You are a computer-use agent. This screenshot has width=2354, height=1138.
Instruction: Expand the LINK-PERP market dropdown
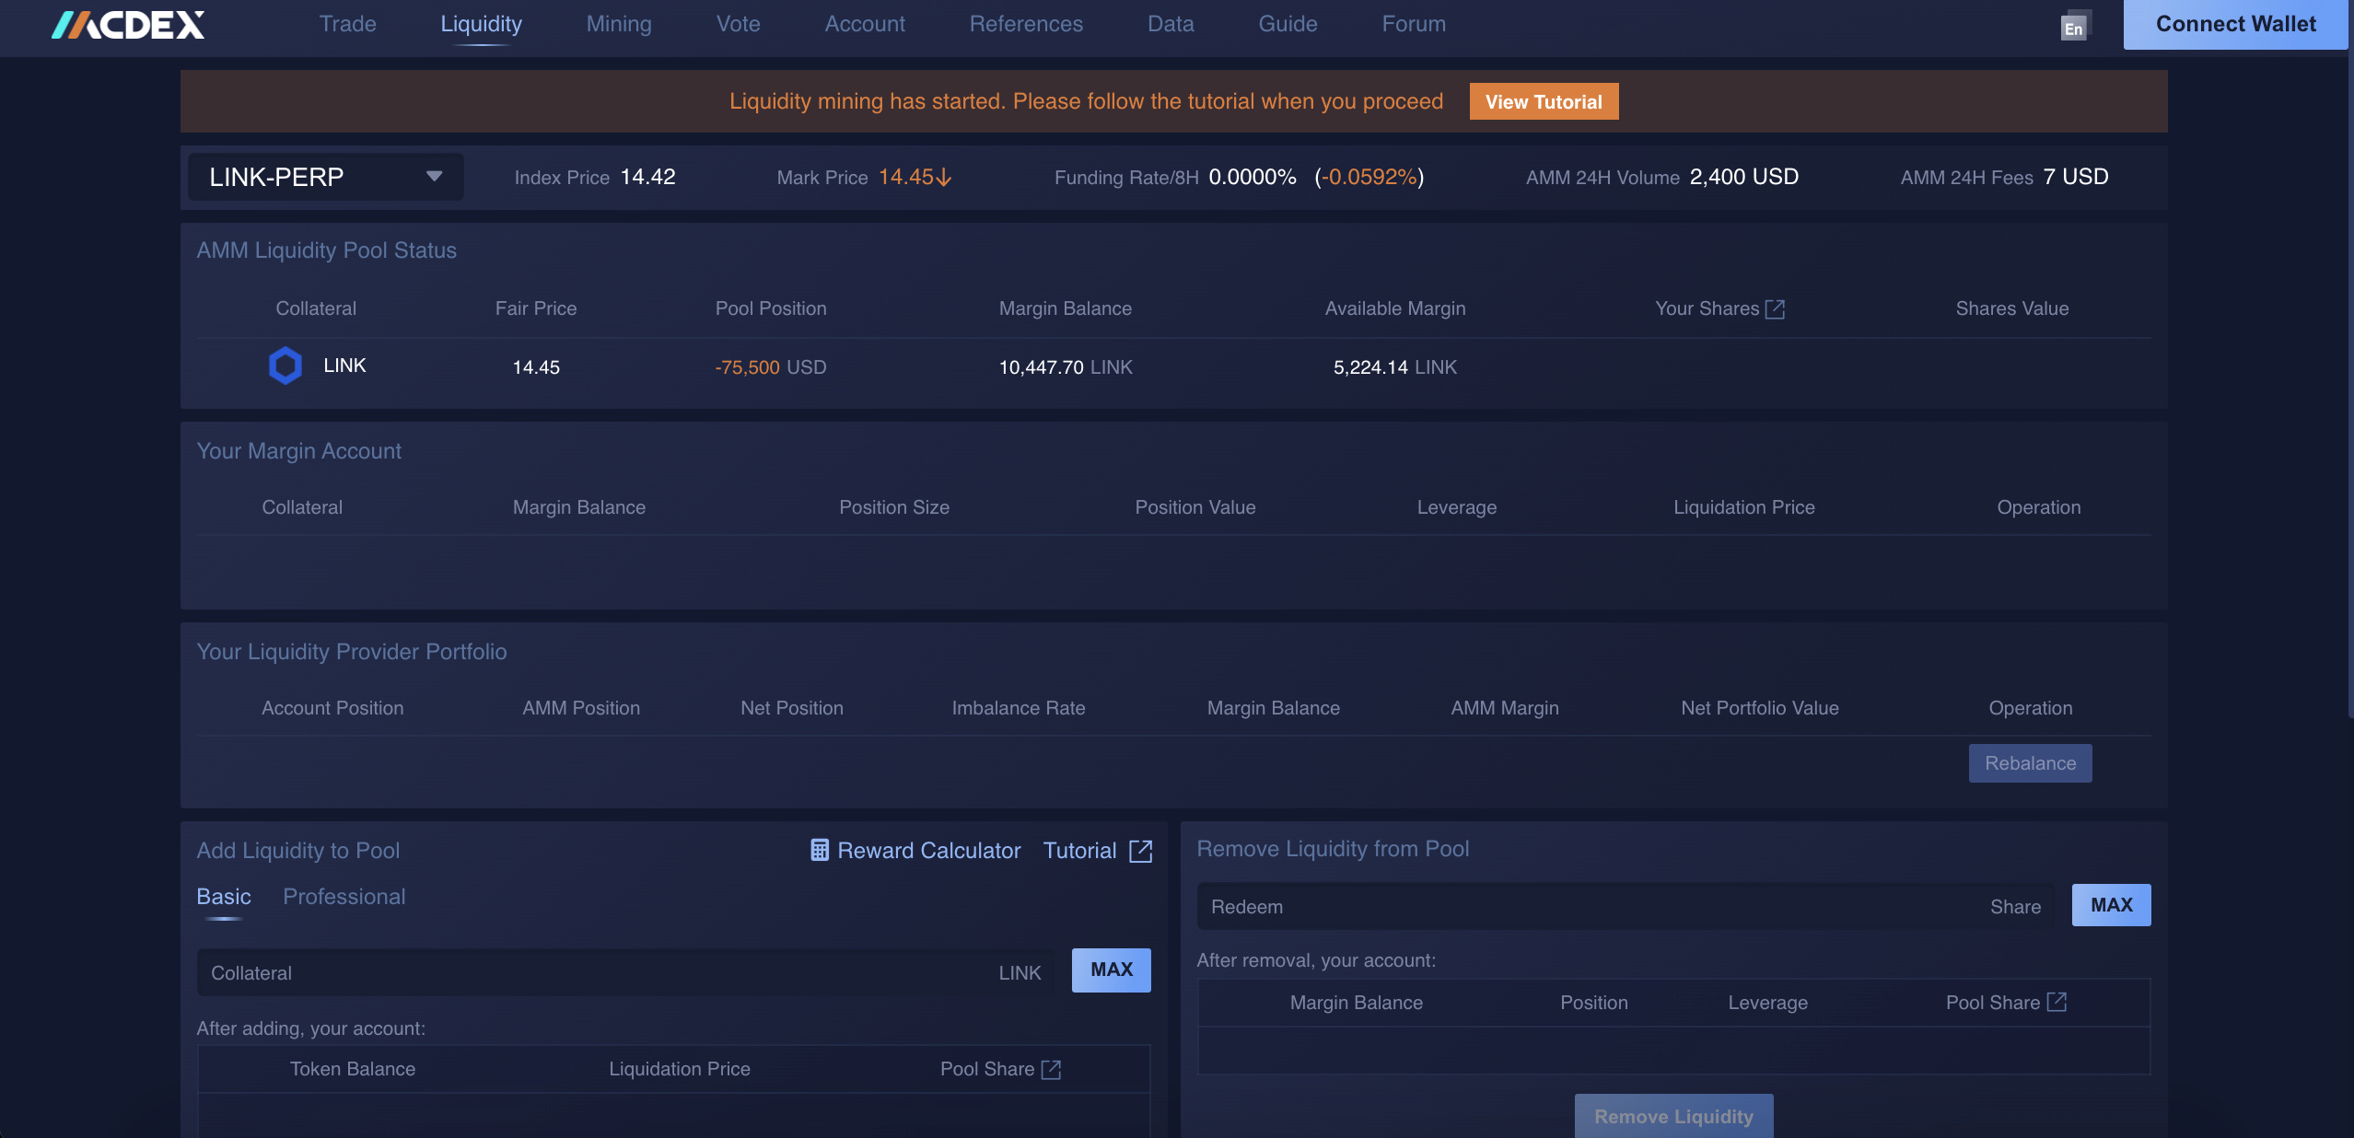tap(326, 177)
